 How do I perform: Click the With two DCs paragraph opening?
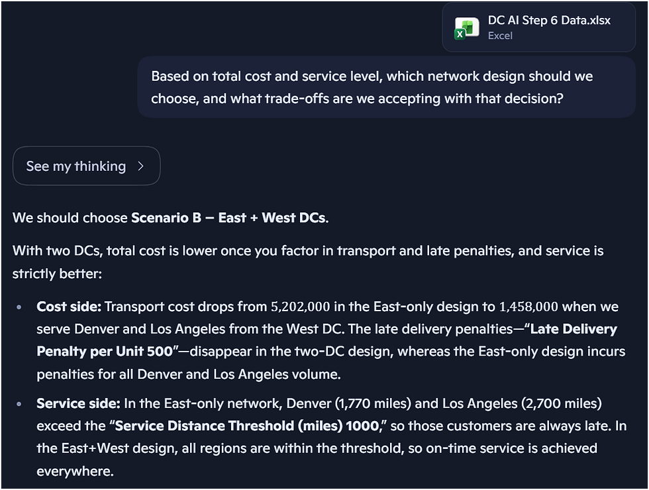click(56, 251)
